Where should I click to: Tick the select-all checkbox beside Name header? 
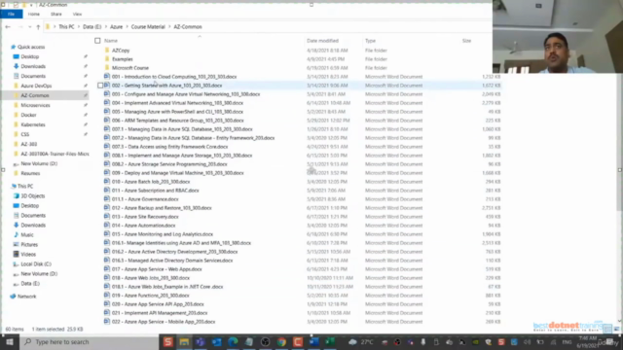pos(97,41)
